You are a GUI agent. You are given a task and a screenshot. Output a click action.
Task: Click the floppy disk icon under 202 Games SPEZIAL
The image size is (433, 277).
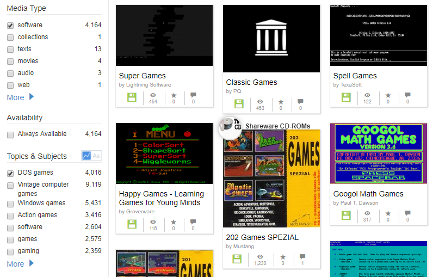(237, 259)
